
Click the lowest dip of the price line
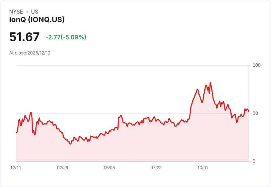coord(70,144)
